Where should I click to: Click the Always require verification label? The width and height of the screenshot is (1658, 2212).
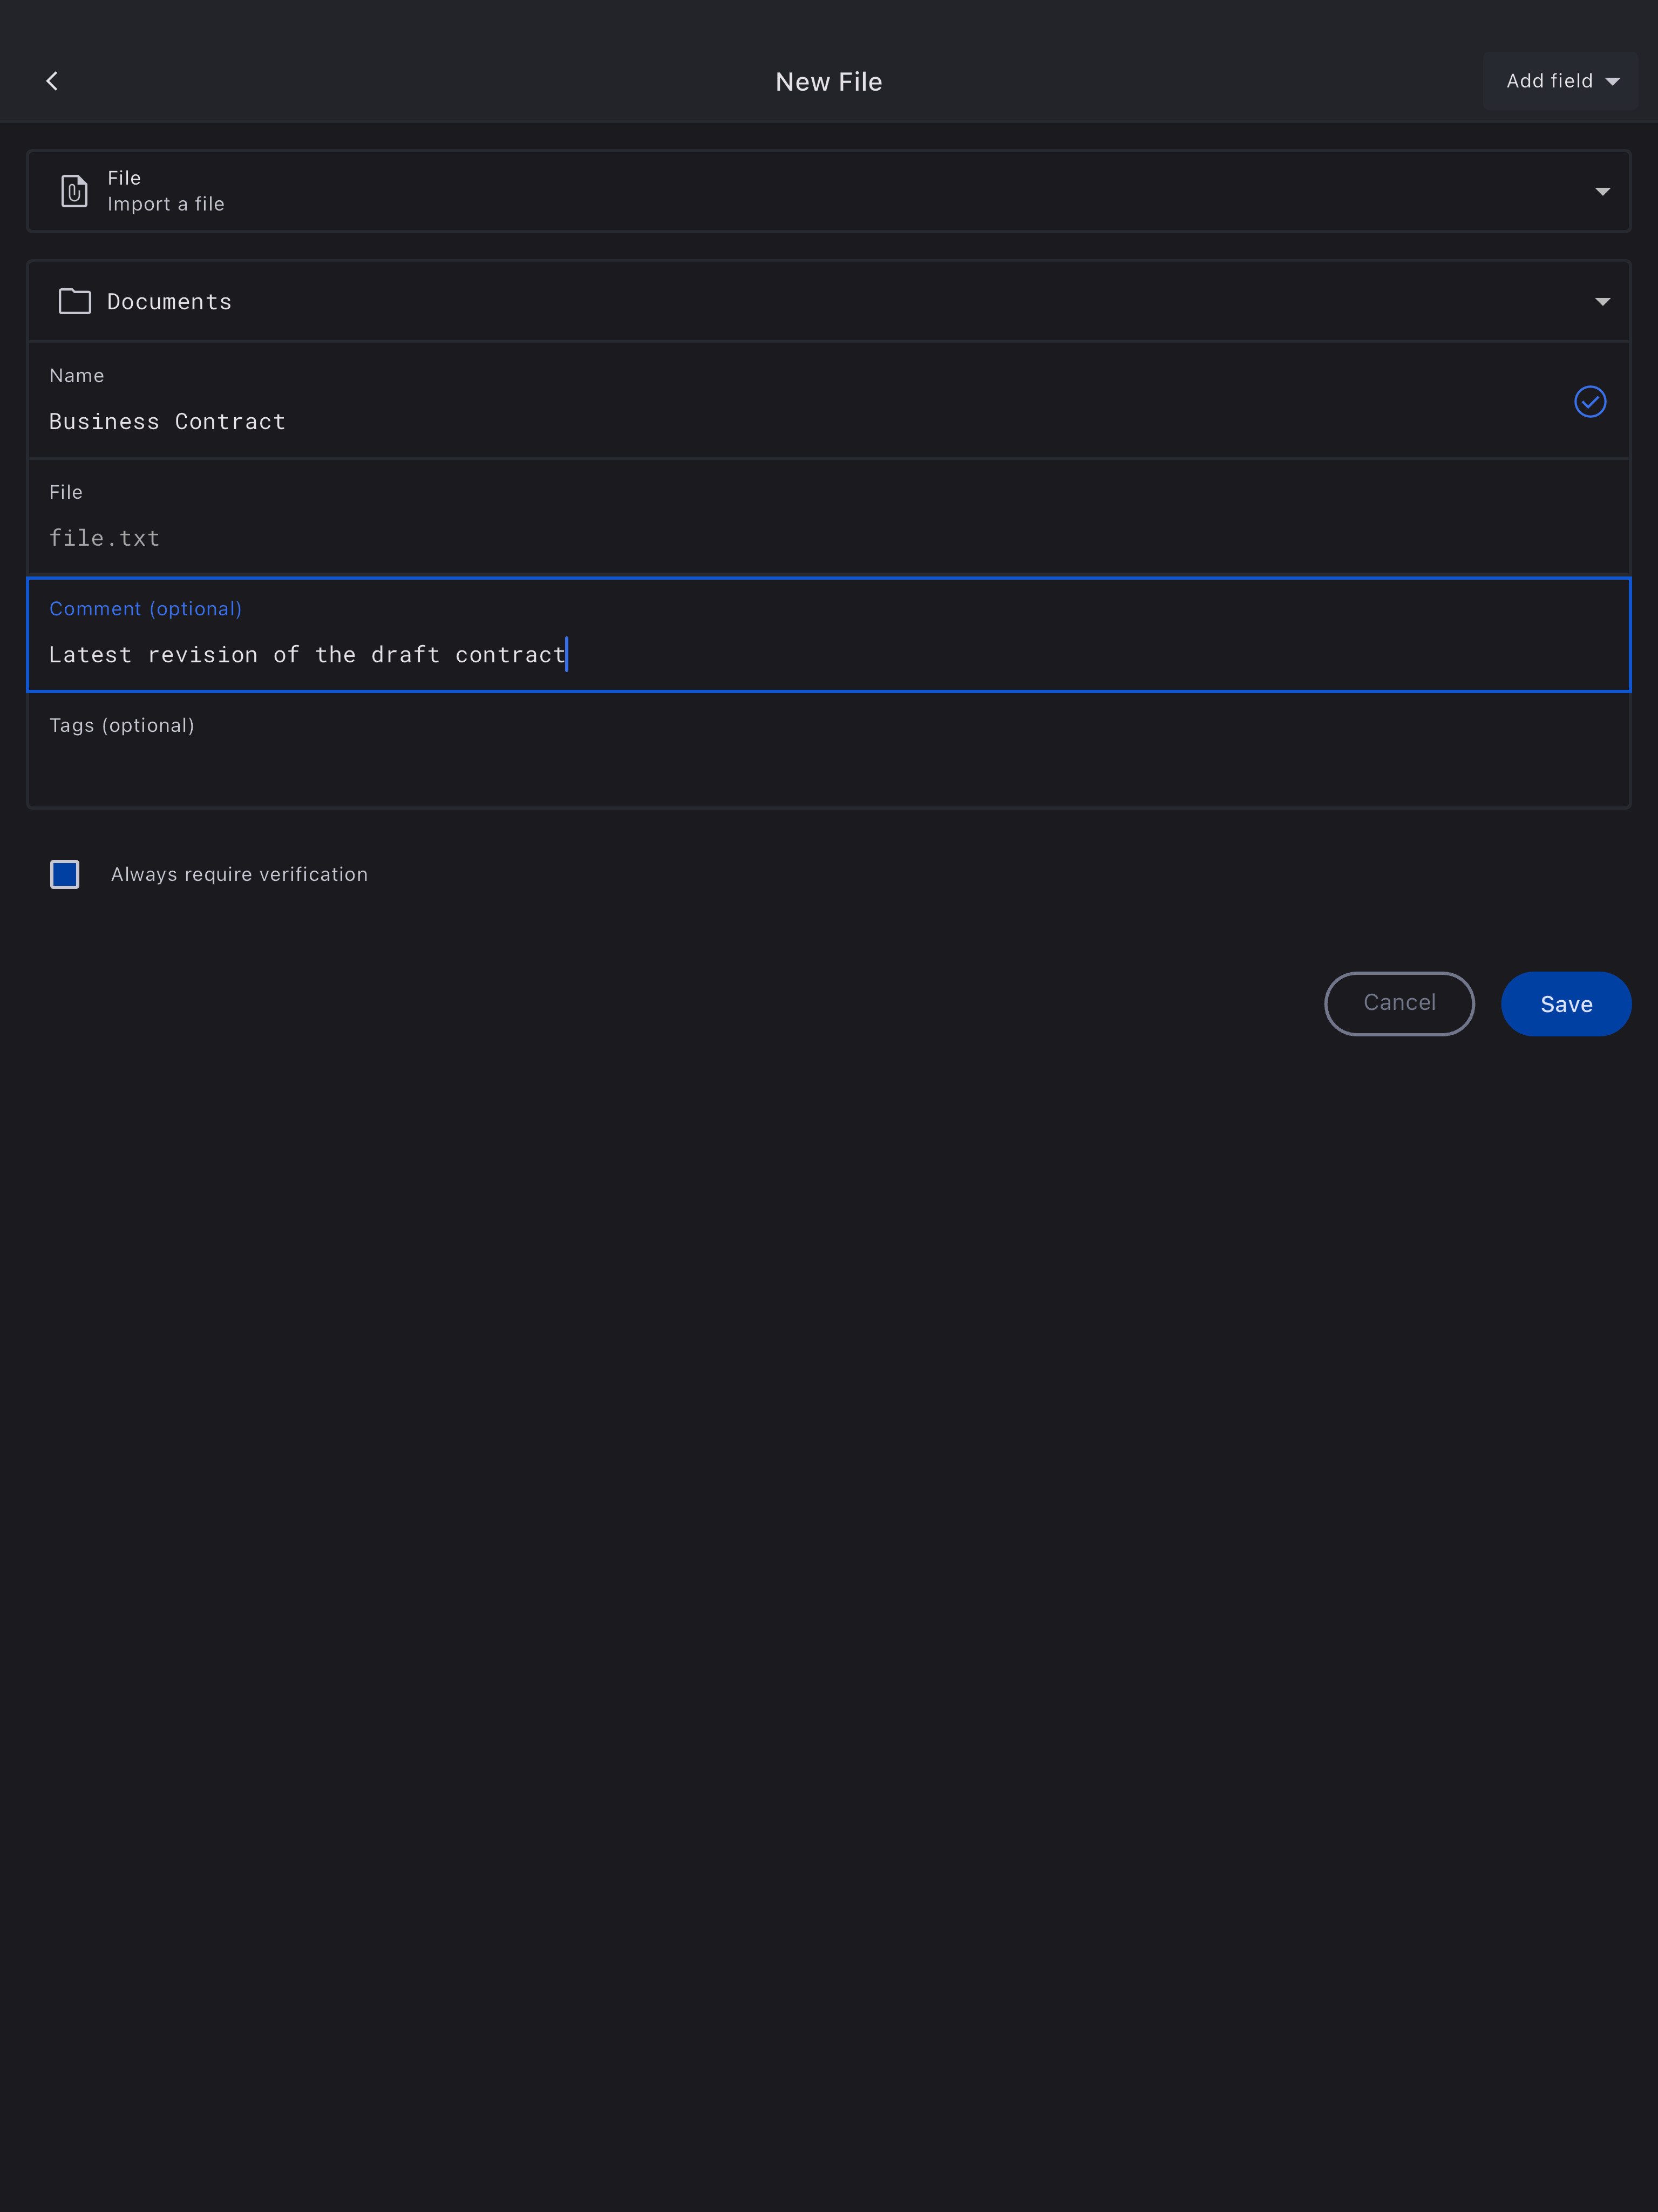[x=239, y=874]
